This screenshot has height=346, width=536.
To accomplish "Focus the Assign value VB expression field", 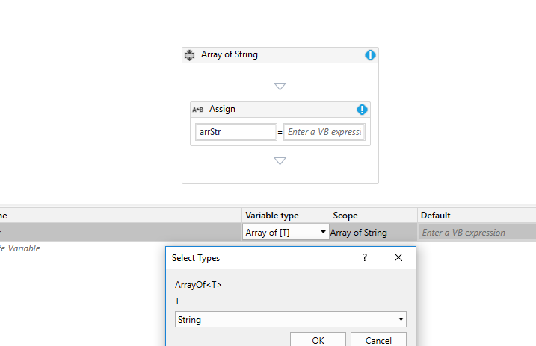I will 324,132.
